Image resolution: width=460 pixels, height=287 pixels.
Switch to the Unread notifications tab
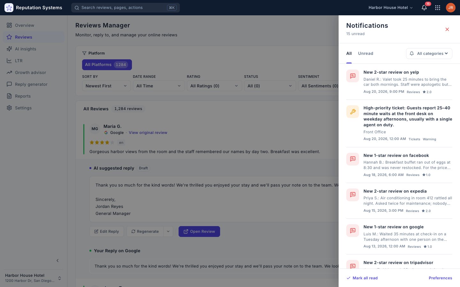(365, 54)
